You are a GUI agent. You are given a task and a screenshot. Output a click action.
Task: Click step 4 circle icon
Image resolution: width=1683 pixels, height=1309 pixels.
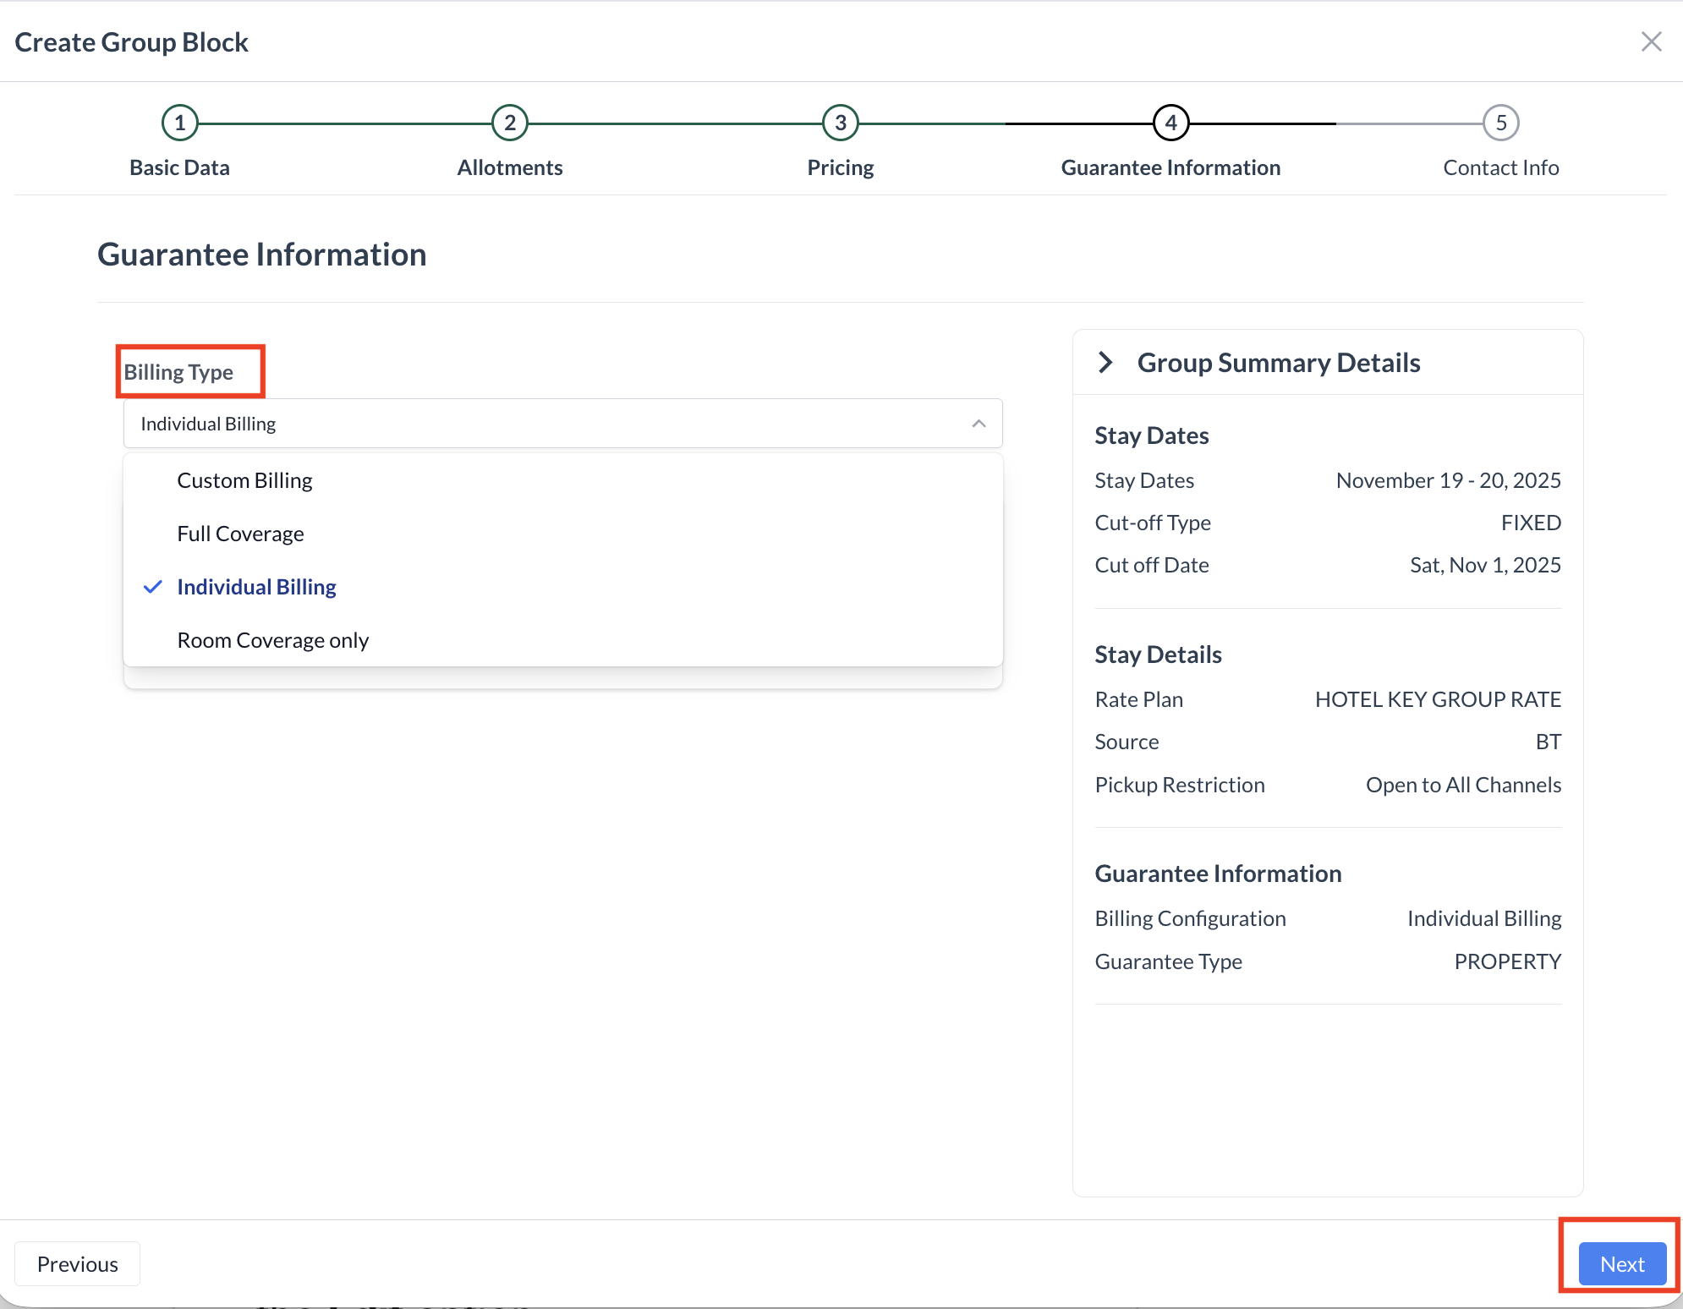(1170, 123)
